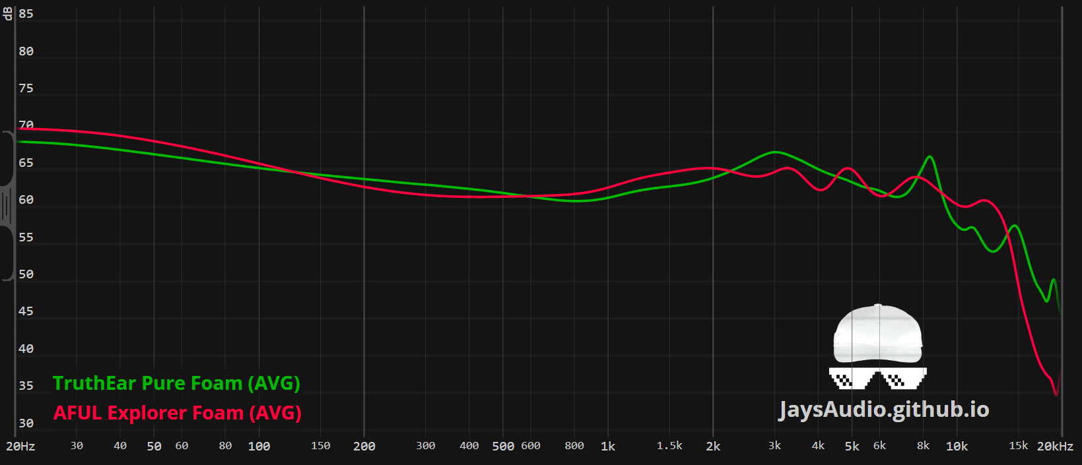Select the AFUL Explorer Foam (AVG) legend label
The image size is (1082, 465).
(x=177, y=413)
